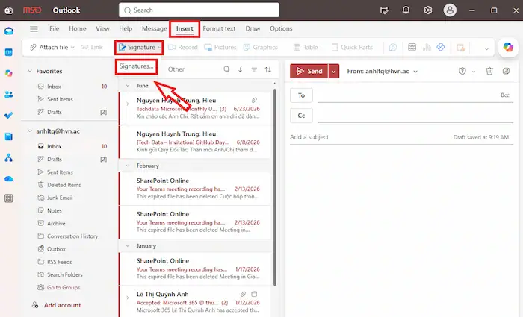Click the Copilot icon in the ribbon
The image size is (523, 317).
(x=508, y=47)
